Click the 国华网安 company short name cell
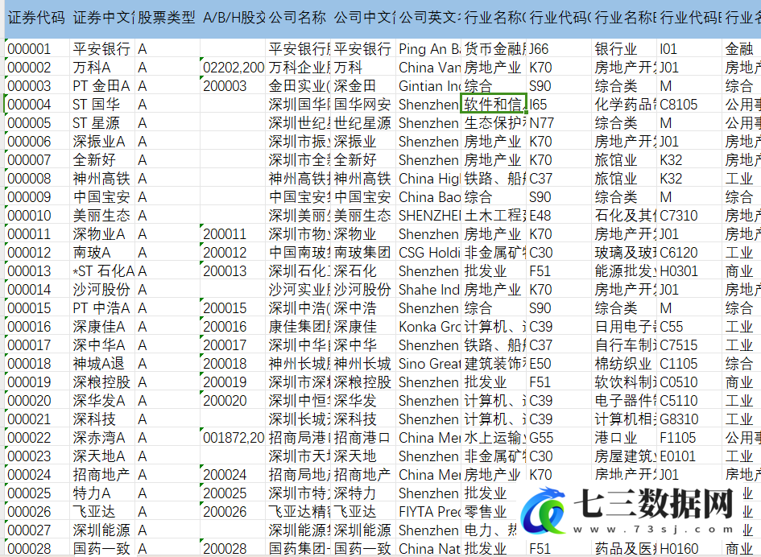 coord(362,105)
